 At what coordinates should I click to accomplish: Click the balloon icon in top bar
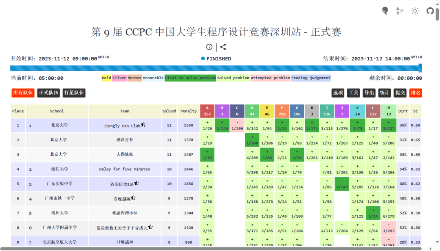pos(385,11)
